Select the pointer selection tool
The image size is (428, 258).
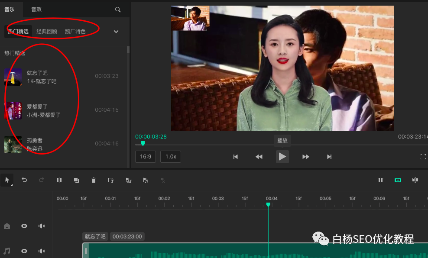point(7,180)
